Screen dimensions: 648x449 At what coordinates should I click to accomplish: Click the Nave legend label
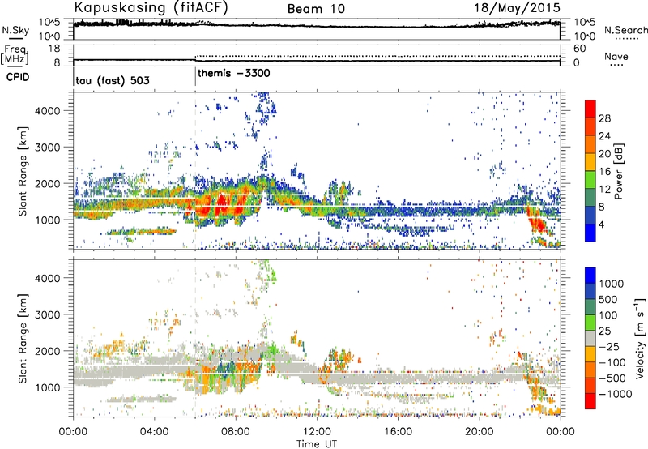[x=616, y=56]
